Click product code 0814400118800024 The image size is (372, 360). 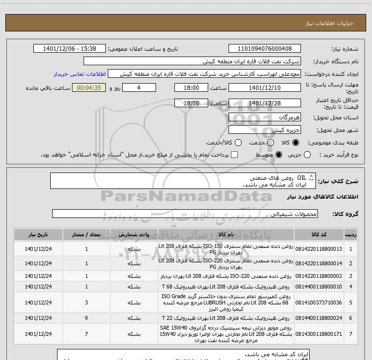tap(319, 318)
